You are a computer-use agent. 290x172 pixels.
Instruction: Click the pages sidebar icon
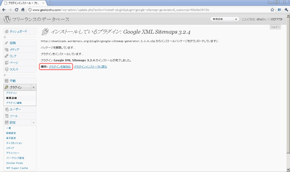coord(7,62)
